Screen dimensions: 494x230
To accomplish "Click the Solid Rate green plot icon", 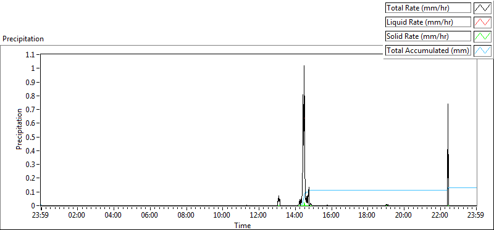I will [482, 36].
